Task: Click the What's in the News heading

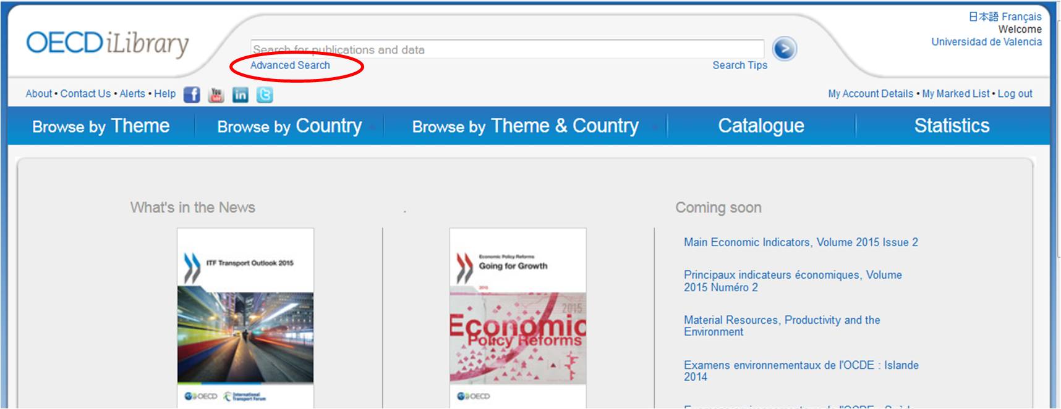Action: tap(193, 207)
